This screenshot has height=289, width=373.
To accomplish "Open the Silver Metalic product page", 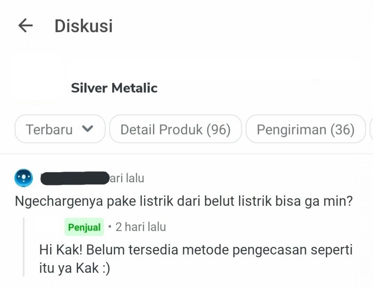I will 113,88.
